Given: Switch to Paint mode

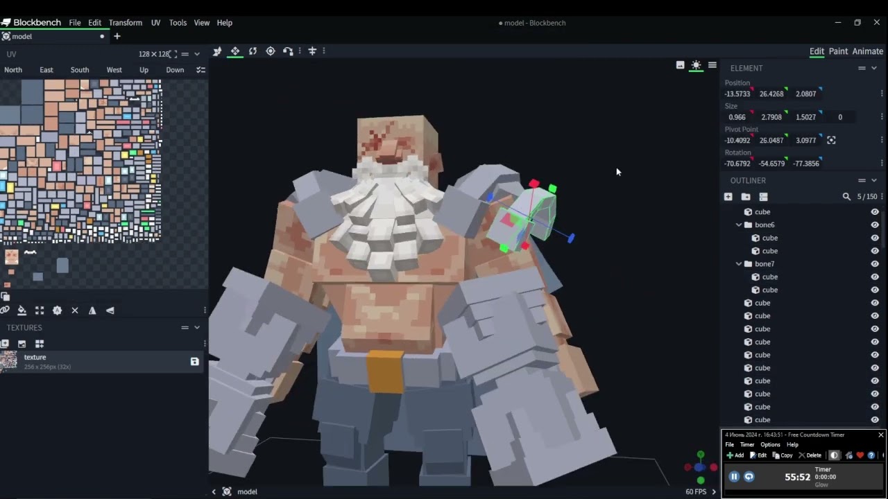Looking at the screenshot, I should pos(838,51).
